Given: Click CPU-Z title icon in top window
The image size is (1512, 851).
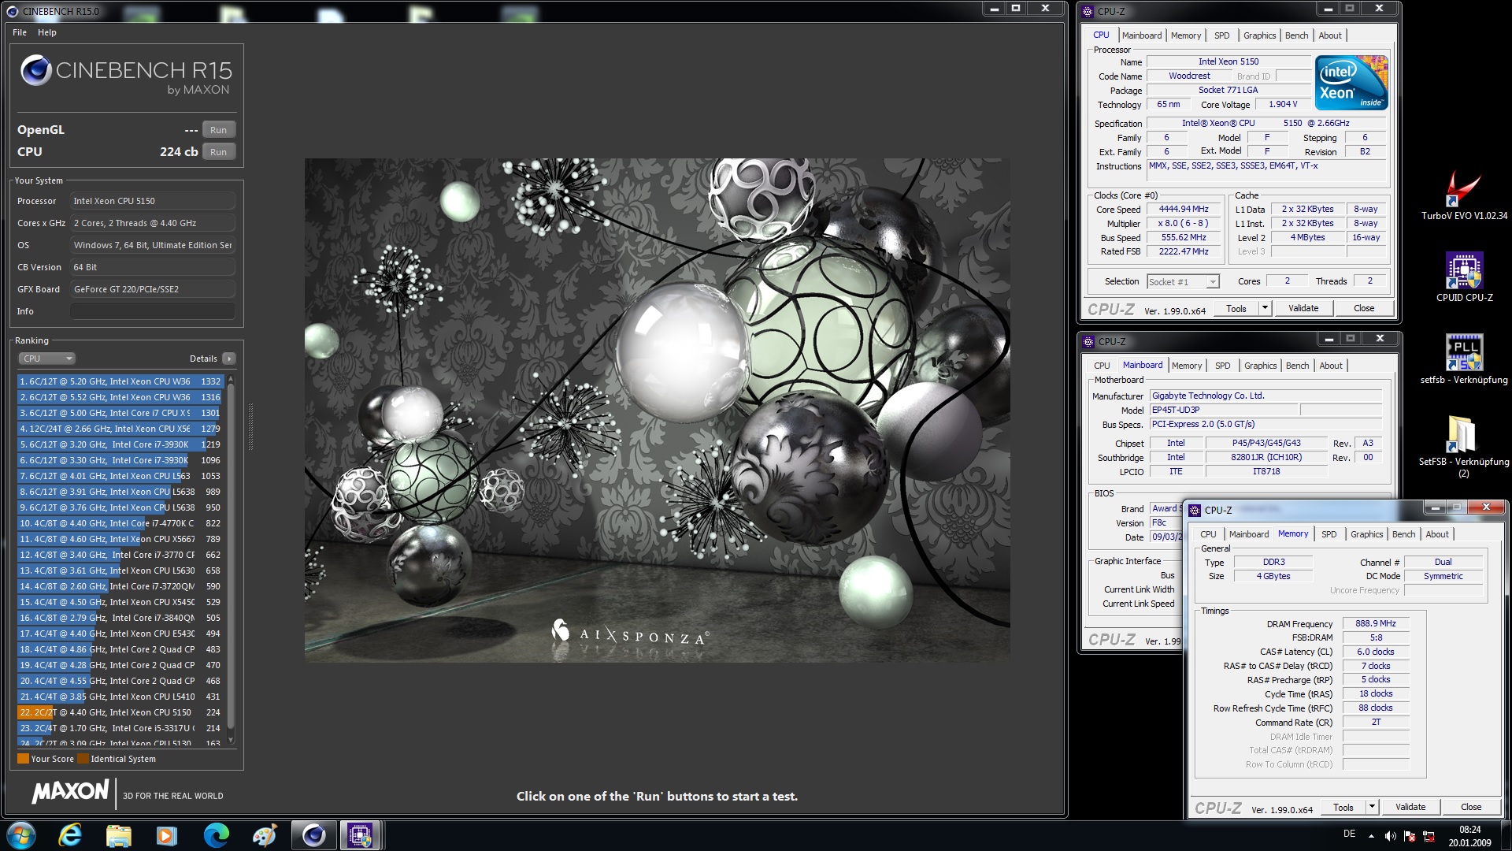Looking at the screenshot, I should coord(1088,11).
